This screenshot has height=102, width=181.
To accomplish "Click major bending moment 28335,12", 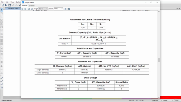I will [63, 70].
